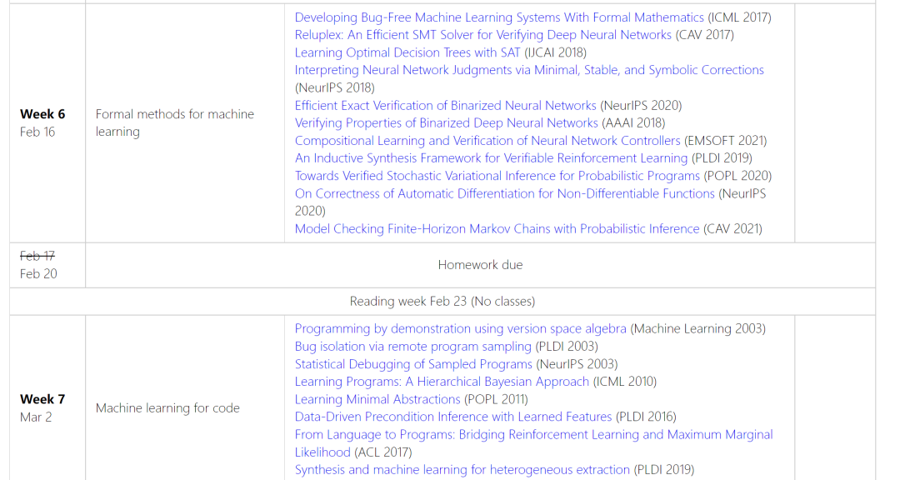Open Synthesis and machine learning for heterogeneous extraction
Viewport: 900px width, 480px height.
[462, 470]
